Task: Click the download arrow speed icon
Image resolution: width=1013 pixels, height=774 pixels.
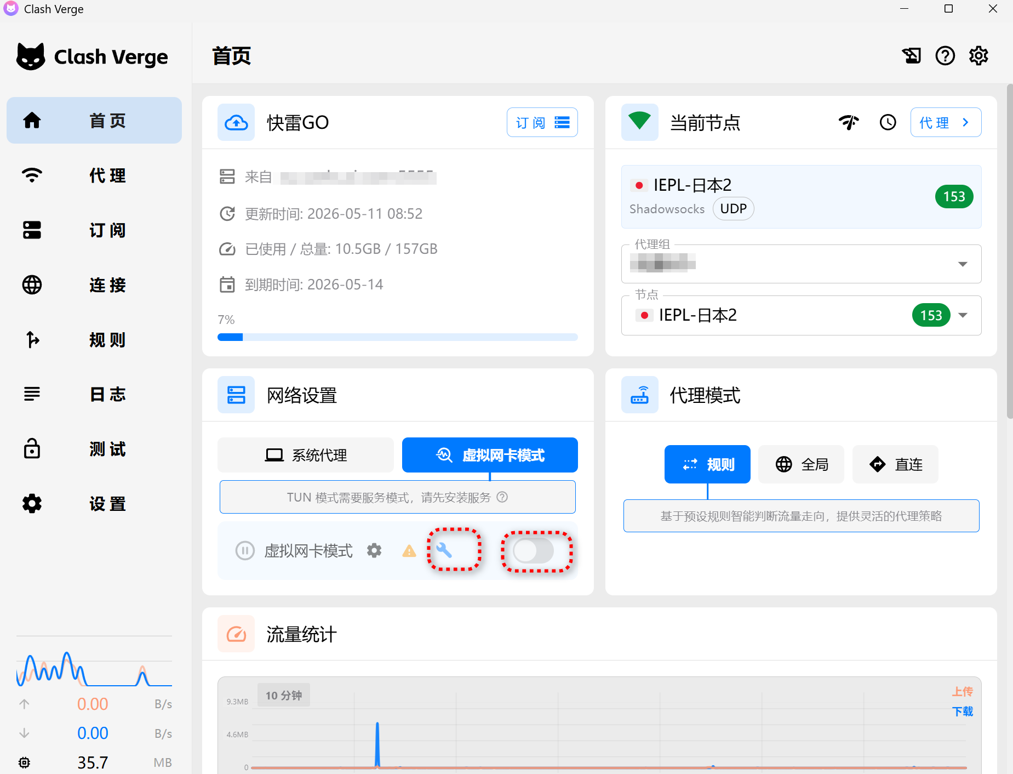Action: [24, 733]
